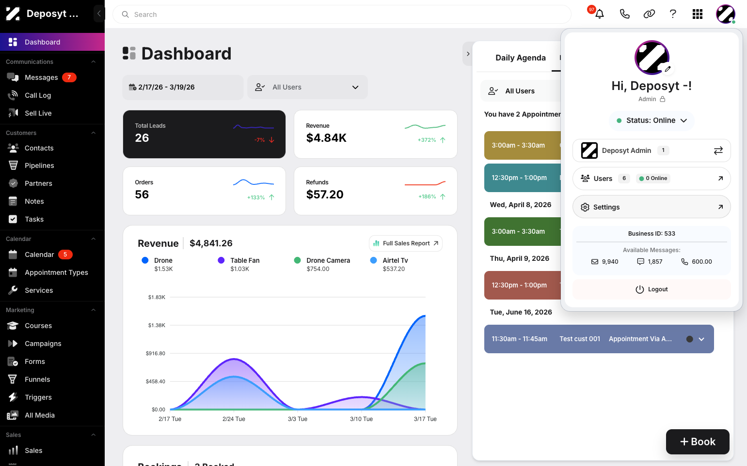Toggle the Drone Camera green legend dot
The height and width of the screenshot is (466, 747).
pyautogui.click(x=297, y=260)
